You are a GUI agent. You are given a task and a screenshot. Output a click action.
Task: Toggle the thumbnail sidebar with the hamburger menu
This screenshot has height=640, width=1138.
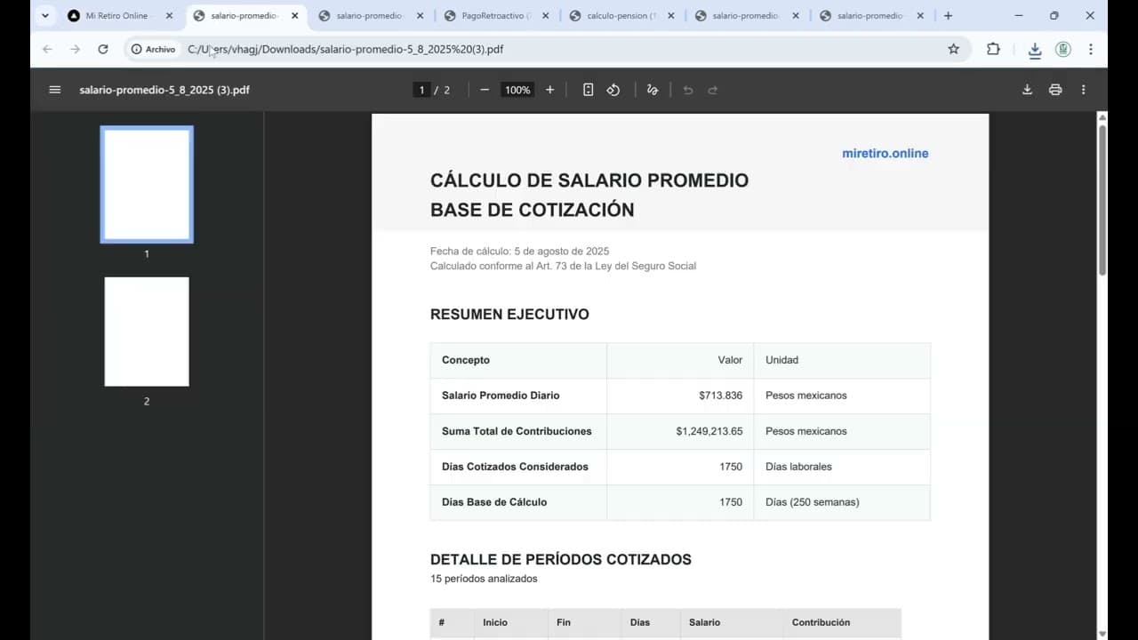pos(54,89)
